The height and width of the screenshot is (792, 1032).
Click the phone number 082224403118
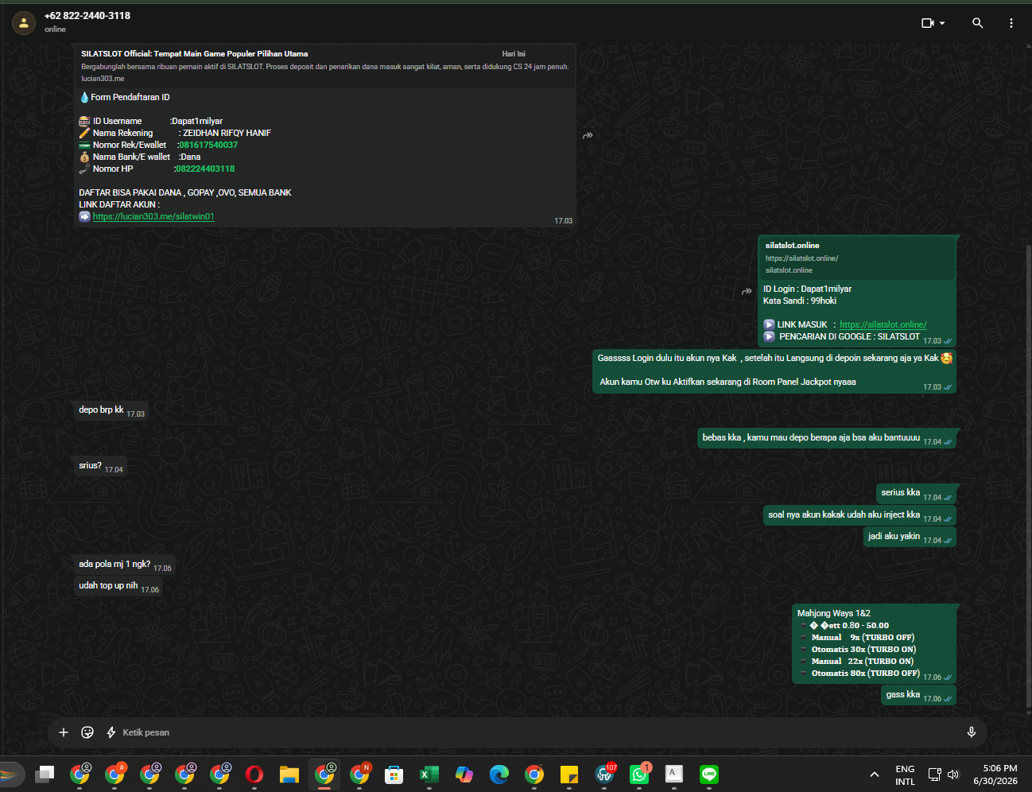click(x=205, y=169)
